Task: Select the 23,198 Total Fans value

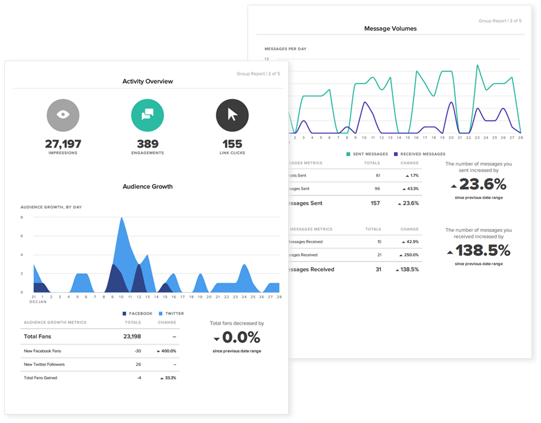Action: click(x=132, y=336)
